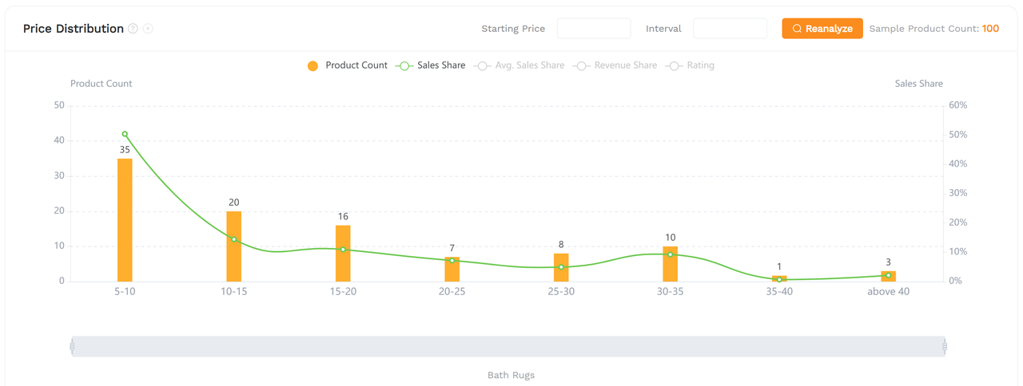Click the 5-10 price range bar

[125, 220]
